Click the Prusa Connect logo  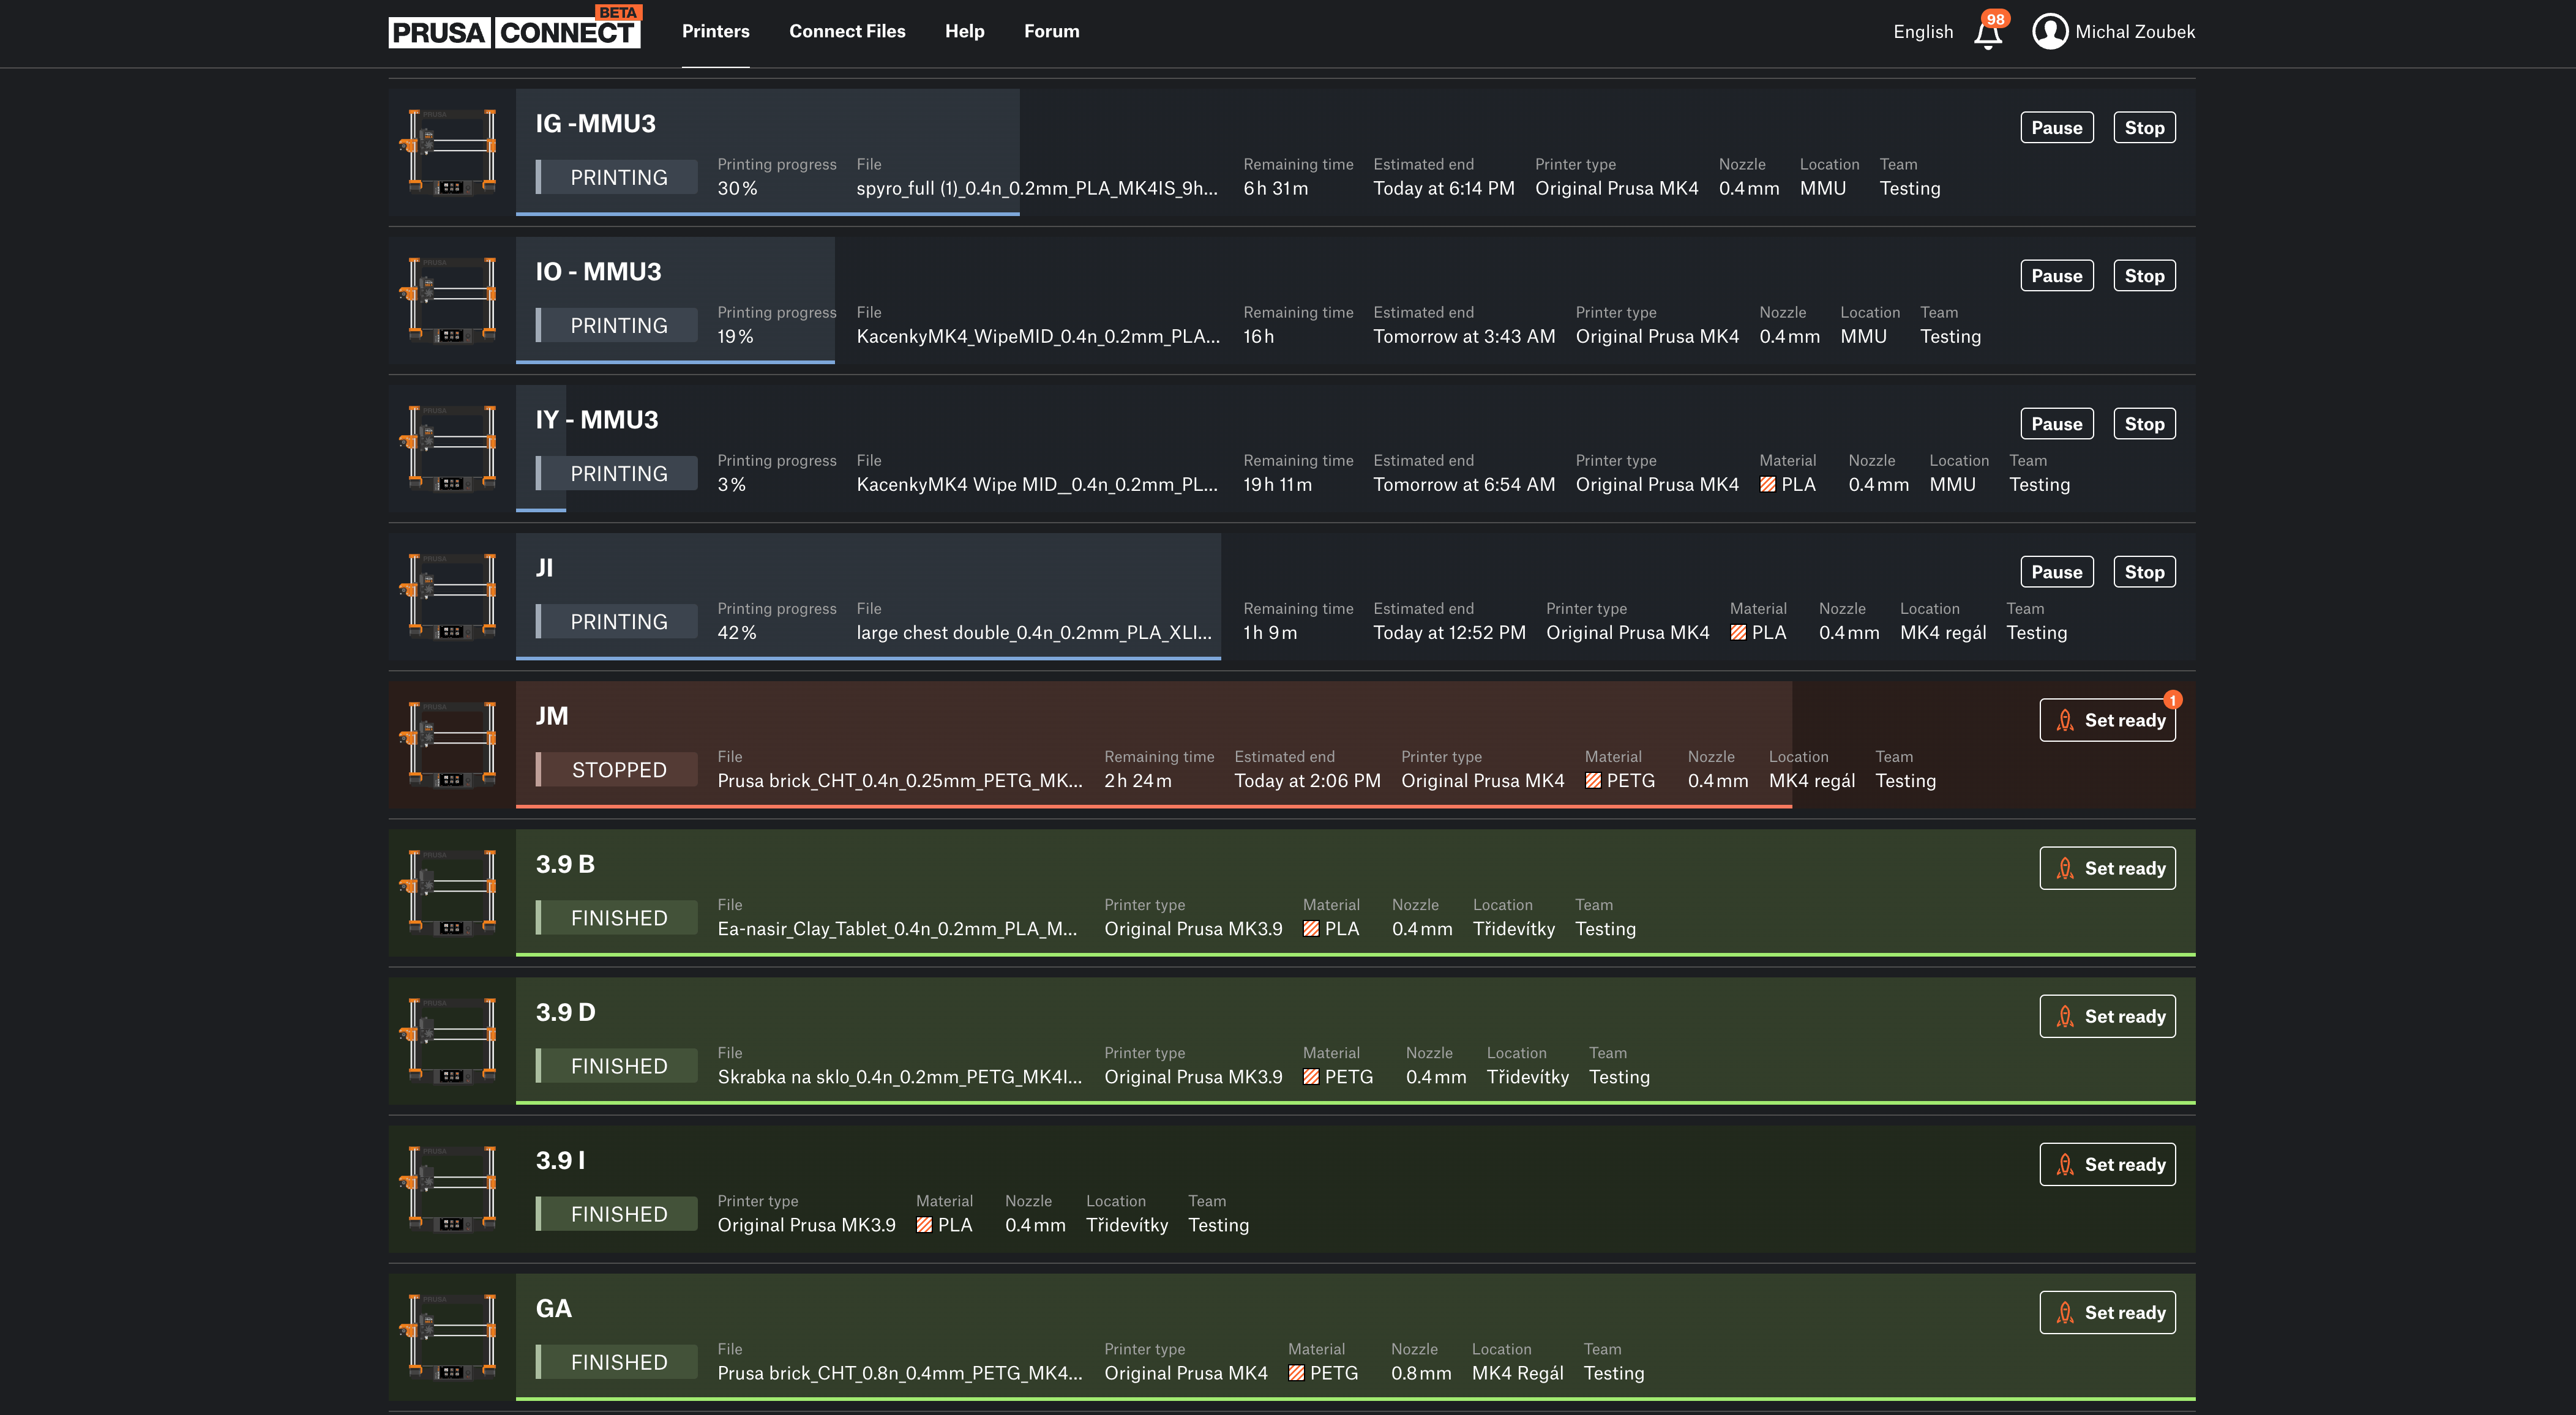point(514,32)
